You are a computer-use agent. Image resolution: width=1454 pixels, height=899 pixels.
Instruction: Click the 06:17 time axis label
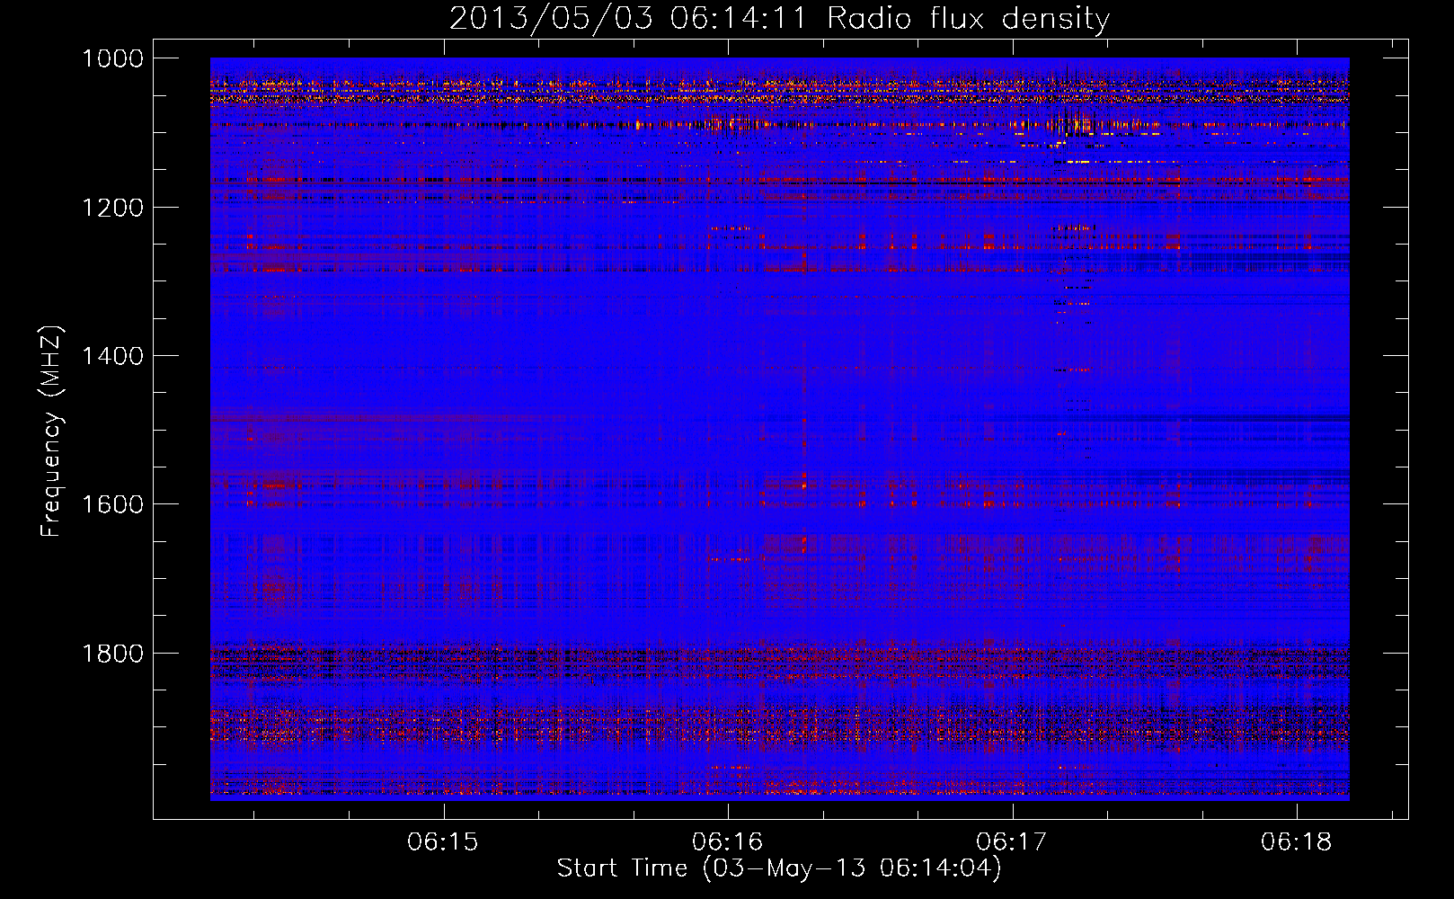click(x=1013, y=841)
